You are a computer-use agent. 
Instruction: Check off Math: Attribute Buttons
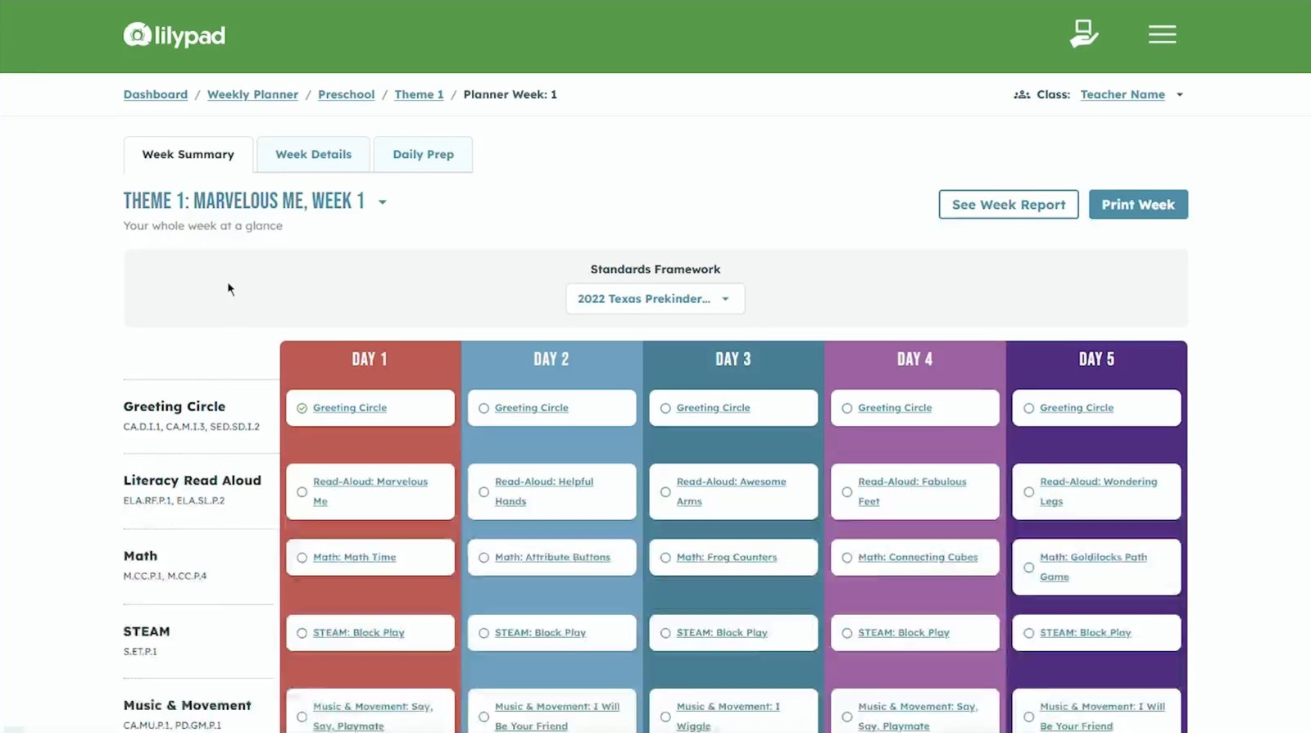(484, 558)
